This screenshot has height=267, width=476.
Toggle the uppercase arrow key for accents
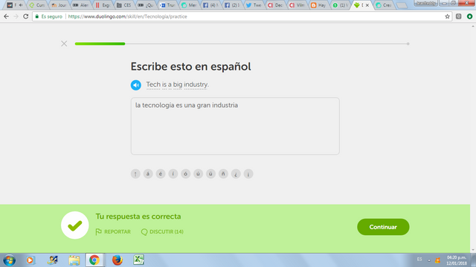click(135, 174)
